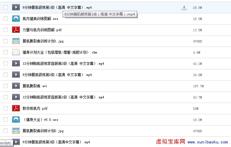The height and width of the screenshot is (147, 231).
Task: Click the video icon beside 腹肌撕裂者.avi
Action: 16,86
